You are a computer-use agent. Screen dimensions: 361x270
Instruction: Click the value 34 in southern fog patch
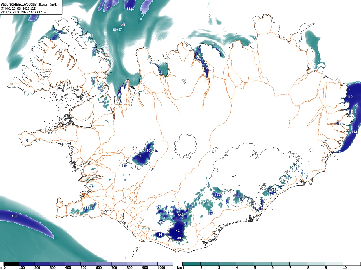pos(160,235)
